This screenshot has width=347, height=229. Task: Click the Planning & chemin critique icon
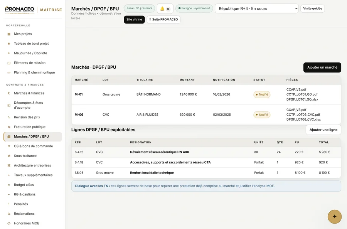coord(9,72)
